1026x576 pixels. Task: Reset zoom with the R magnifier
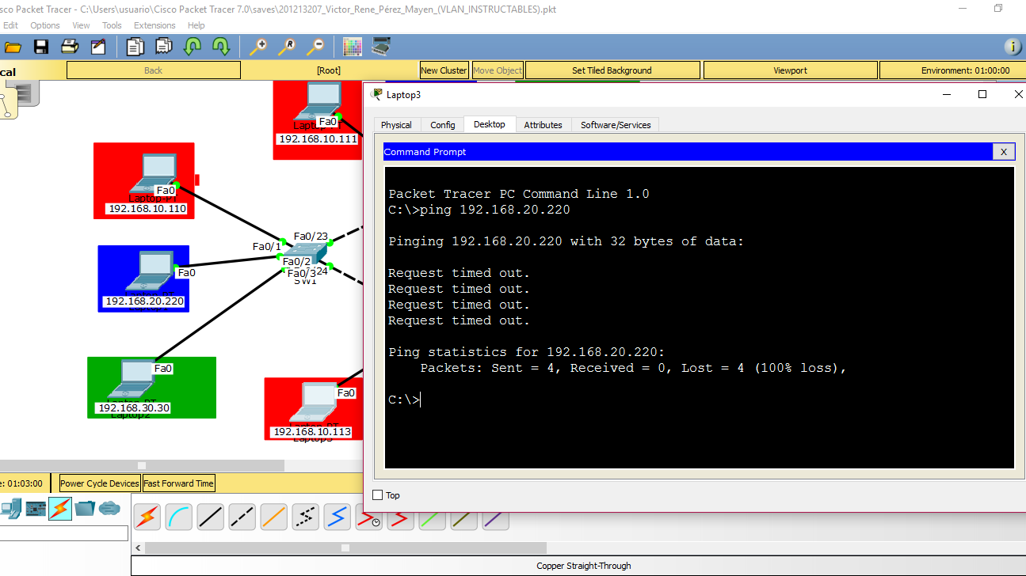[x=287, y=47]
